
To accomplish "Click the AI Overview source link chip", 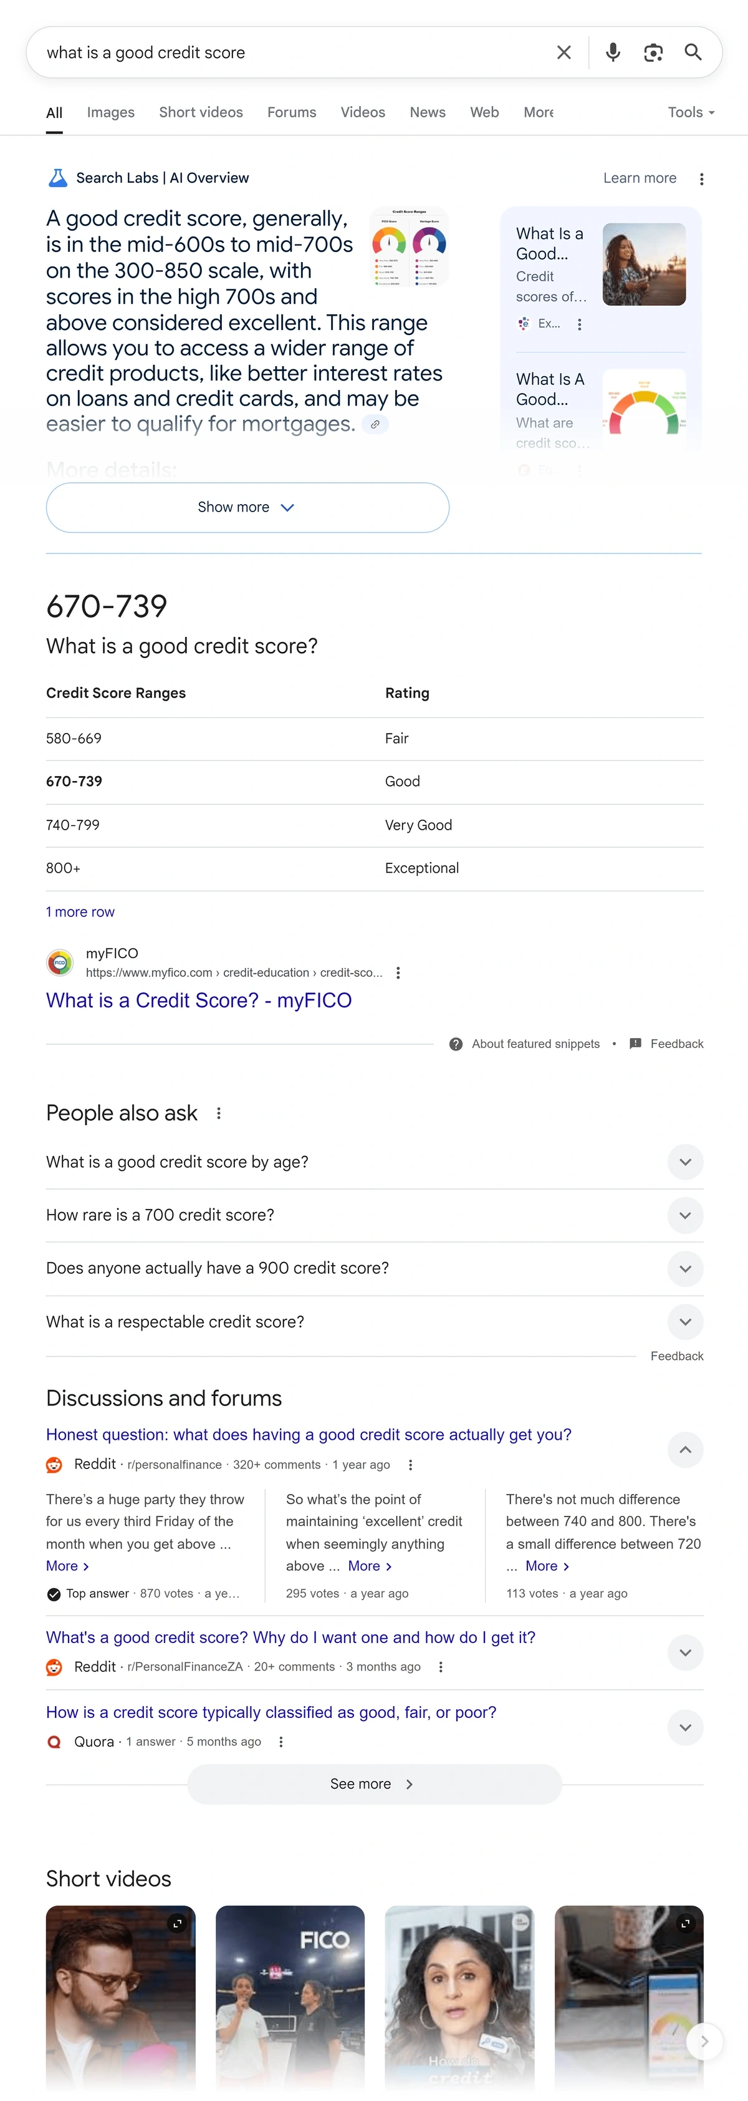I will (x=375, y=424).
